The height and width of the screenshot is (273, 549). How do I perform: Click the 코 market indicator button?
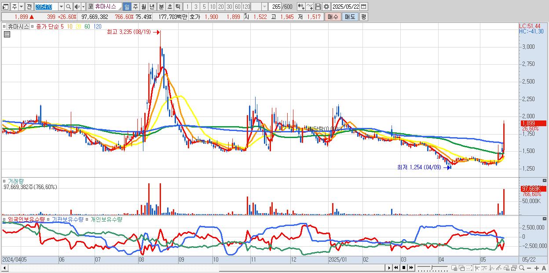pyautogui.click(x=90, y=7)
